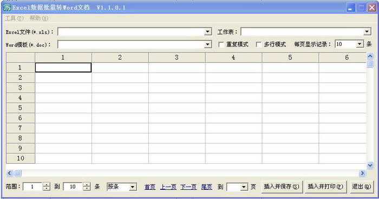Increase the 范围 end value

click(x=87, y=184)
